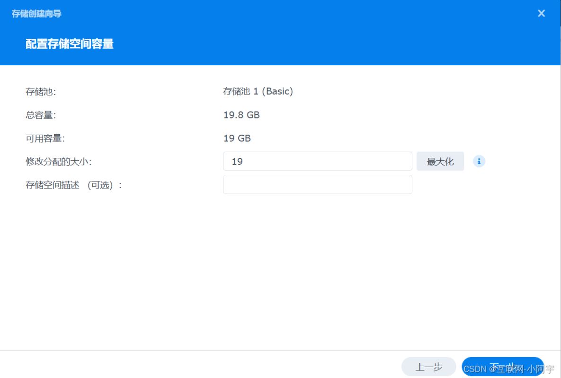Click the 存储池 1 (Basic) value
The height and width of the screenshot is (378, 561).
258,91
